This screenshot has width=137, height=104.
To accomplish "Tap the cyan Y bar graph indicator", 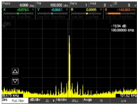I will tap(52, 14).
